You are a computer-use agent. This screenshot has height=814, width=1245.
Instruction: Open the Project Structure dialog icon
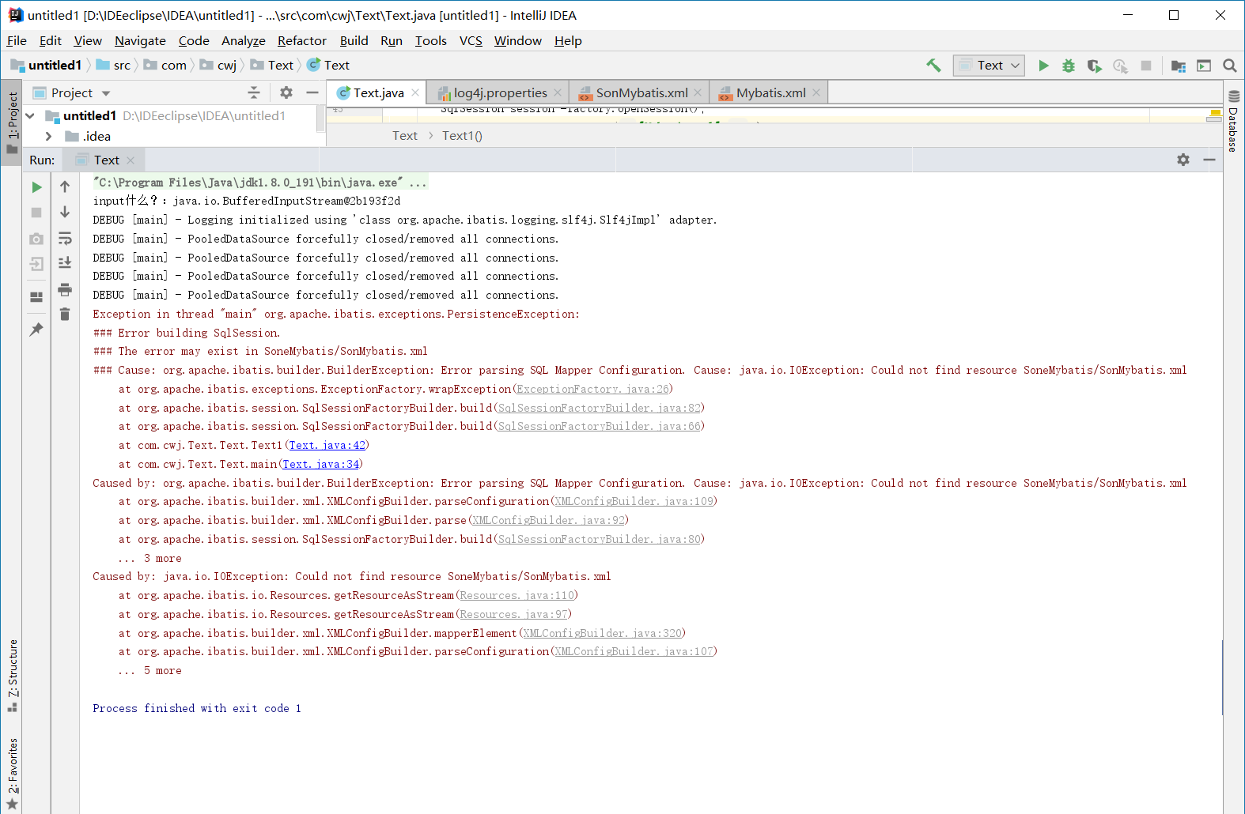[1179, 66]
